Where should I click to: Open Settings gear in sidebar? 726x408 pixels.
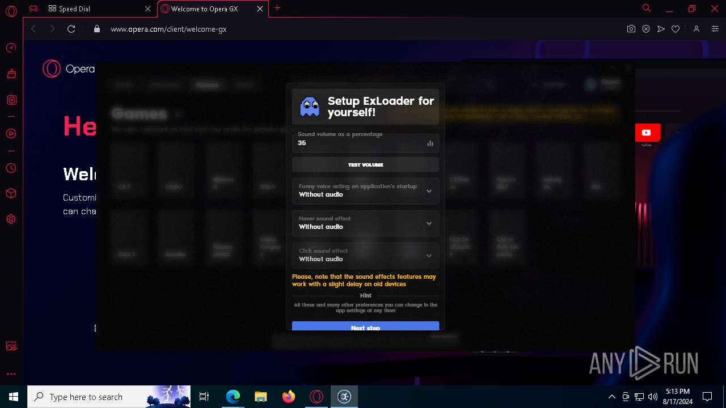point(11,219)
